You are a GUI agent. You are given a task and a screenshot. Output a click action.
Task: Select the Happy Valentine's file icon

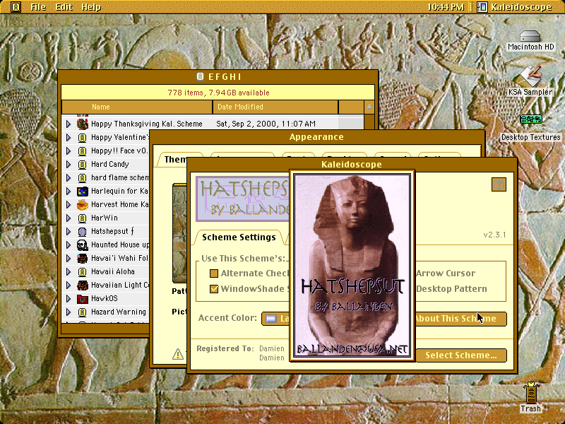(82, 137)
